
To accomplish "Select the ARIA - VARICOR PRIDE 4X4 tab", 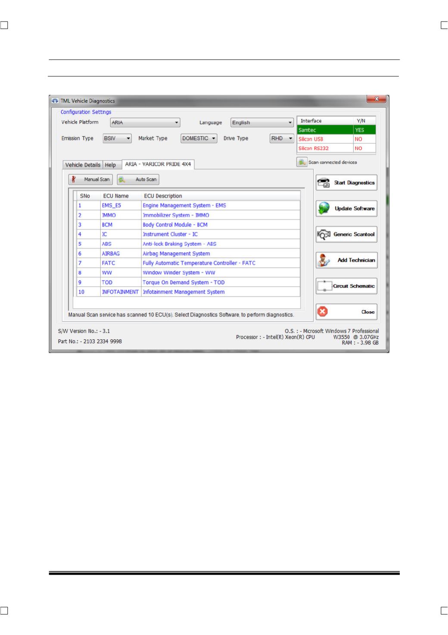I will click(158, 164).
